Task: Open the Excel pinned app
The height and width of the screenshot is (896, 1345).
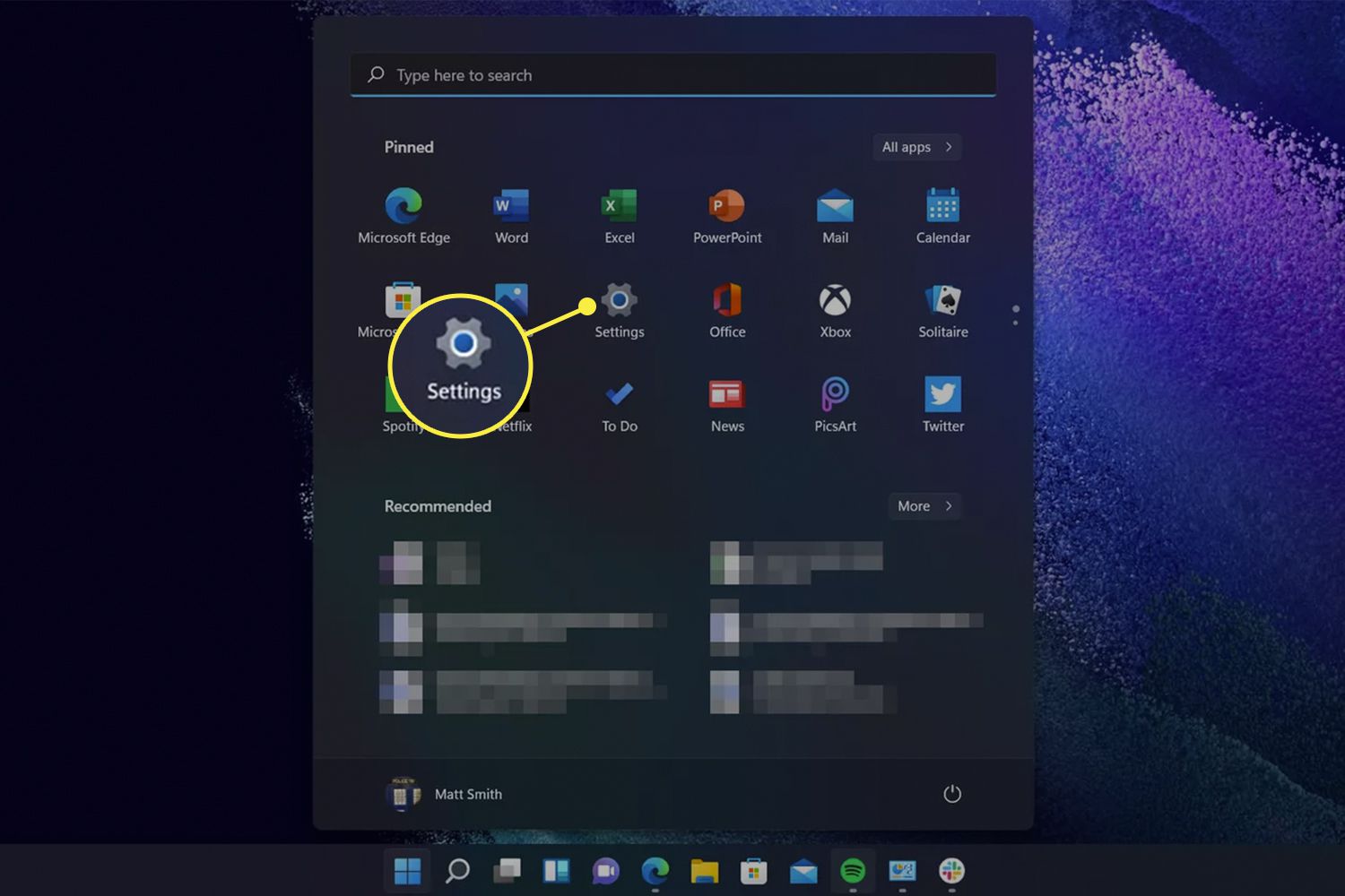Action: [x=619, y=216]
